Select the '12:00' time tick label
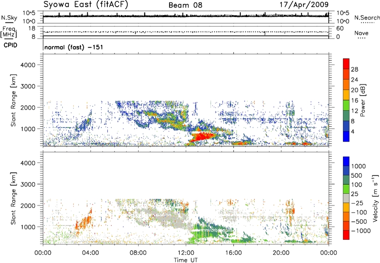380x263 pixels. [186, 253]
